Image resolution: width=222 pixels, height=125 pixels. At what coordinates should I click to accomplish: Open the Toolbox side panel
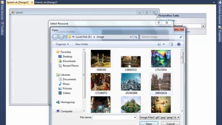click(2, 28)
